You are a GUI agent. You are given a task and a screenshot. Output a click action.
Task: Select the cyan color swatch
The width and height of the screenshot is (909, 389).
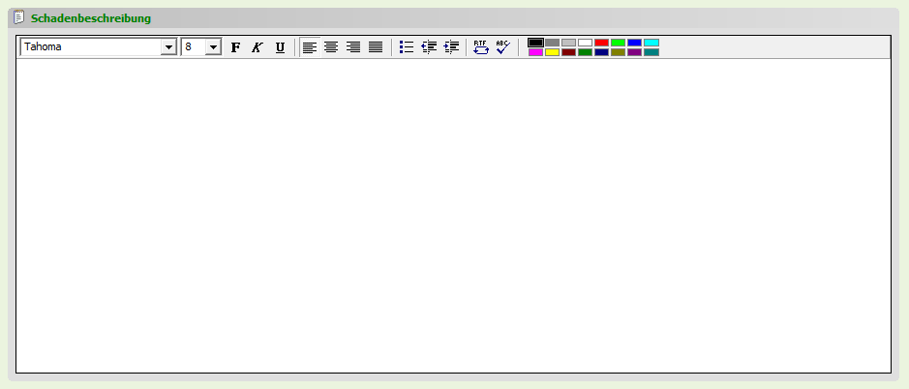coord(651,43)
